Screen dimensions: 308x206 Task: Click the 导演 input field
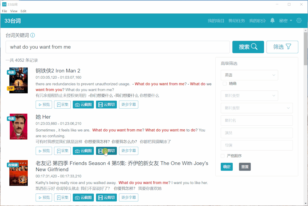[x=257, y=145]
